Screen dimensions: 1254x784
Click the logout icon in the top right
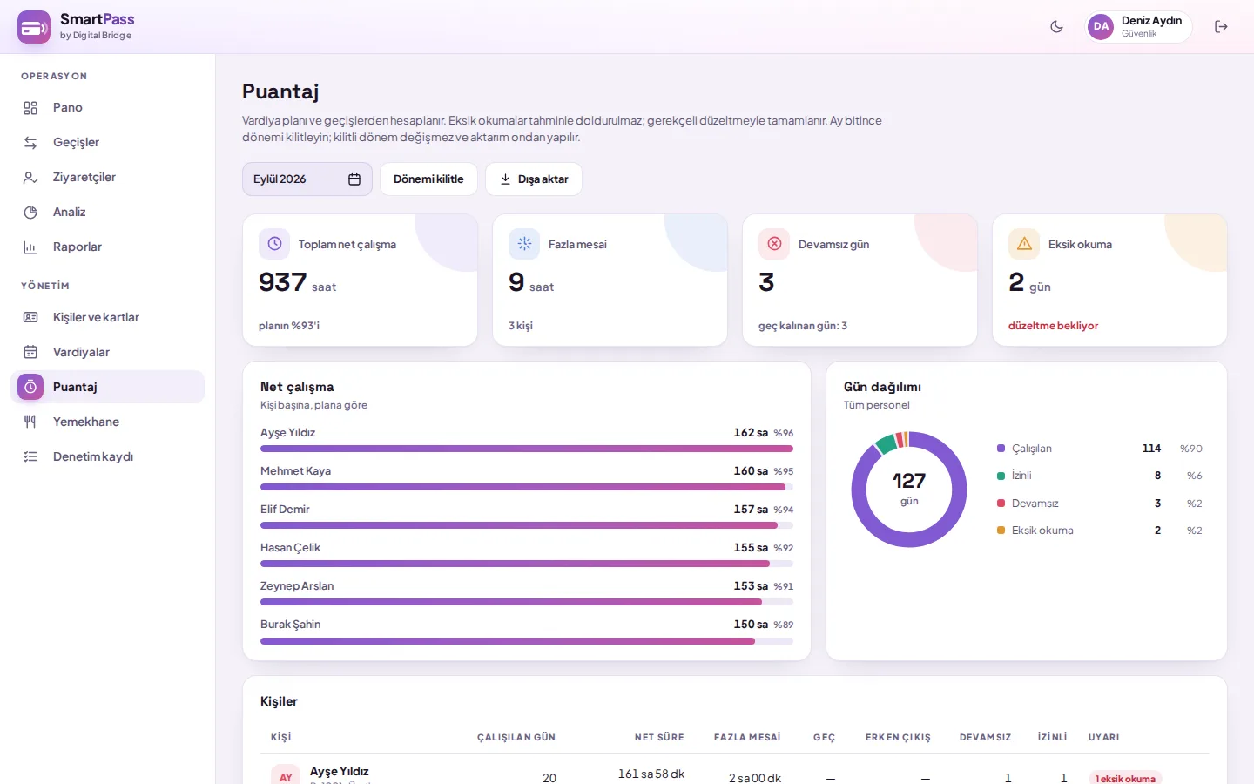pos(1221,27)
